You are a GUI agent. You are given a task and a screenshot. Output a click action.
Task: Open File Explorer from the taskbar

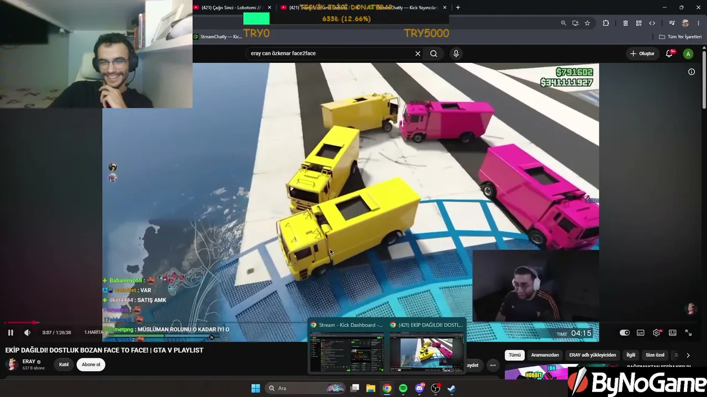(x=371, y=388)
